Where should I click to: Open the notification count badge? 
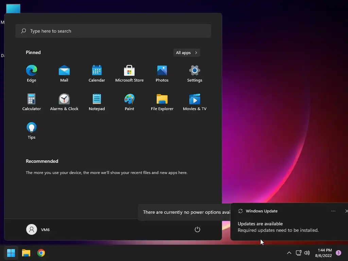338,253
